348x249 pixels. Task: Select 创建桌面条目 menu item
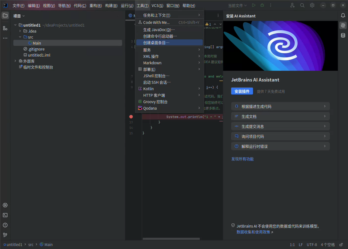tap(169, 43)
